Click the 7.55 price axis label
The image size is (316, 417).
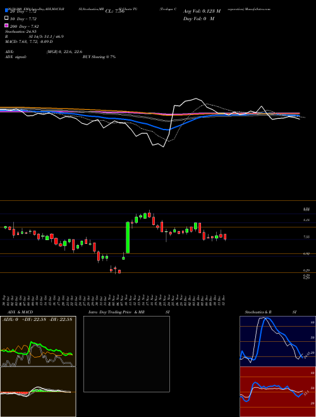[x=306, y=237]
